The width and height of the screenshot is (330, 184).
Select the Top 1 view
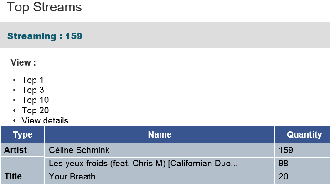pos(32,80)
